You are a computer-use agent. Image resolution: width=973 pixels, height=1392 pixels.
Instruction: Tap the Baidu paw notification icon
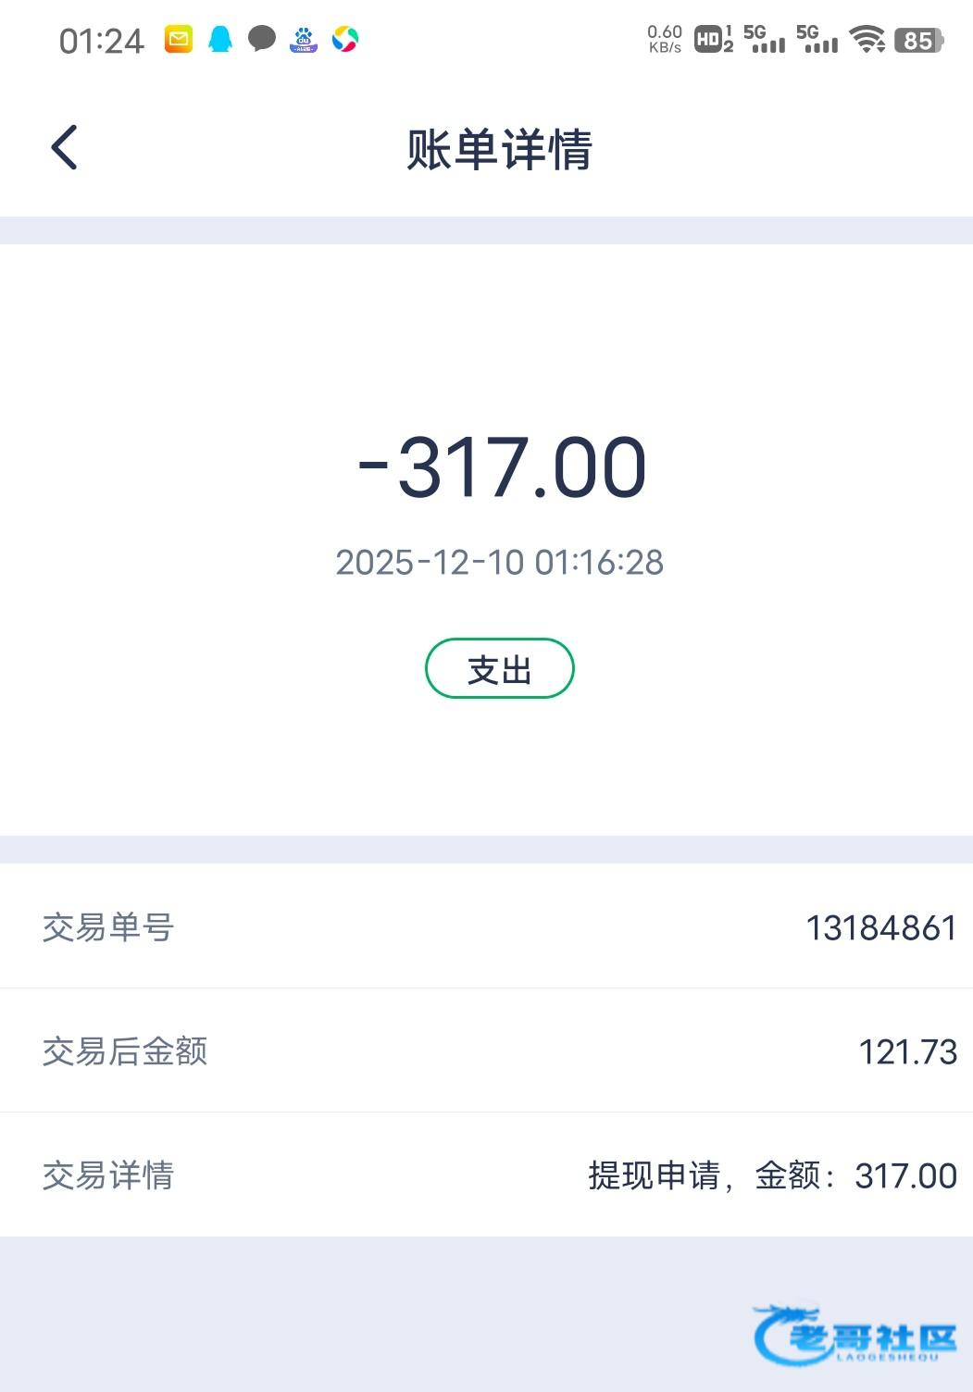tap(304, 39)
